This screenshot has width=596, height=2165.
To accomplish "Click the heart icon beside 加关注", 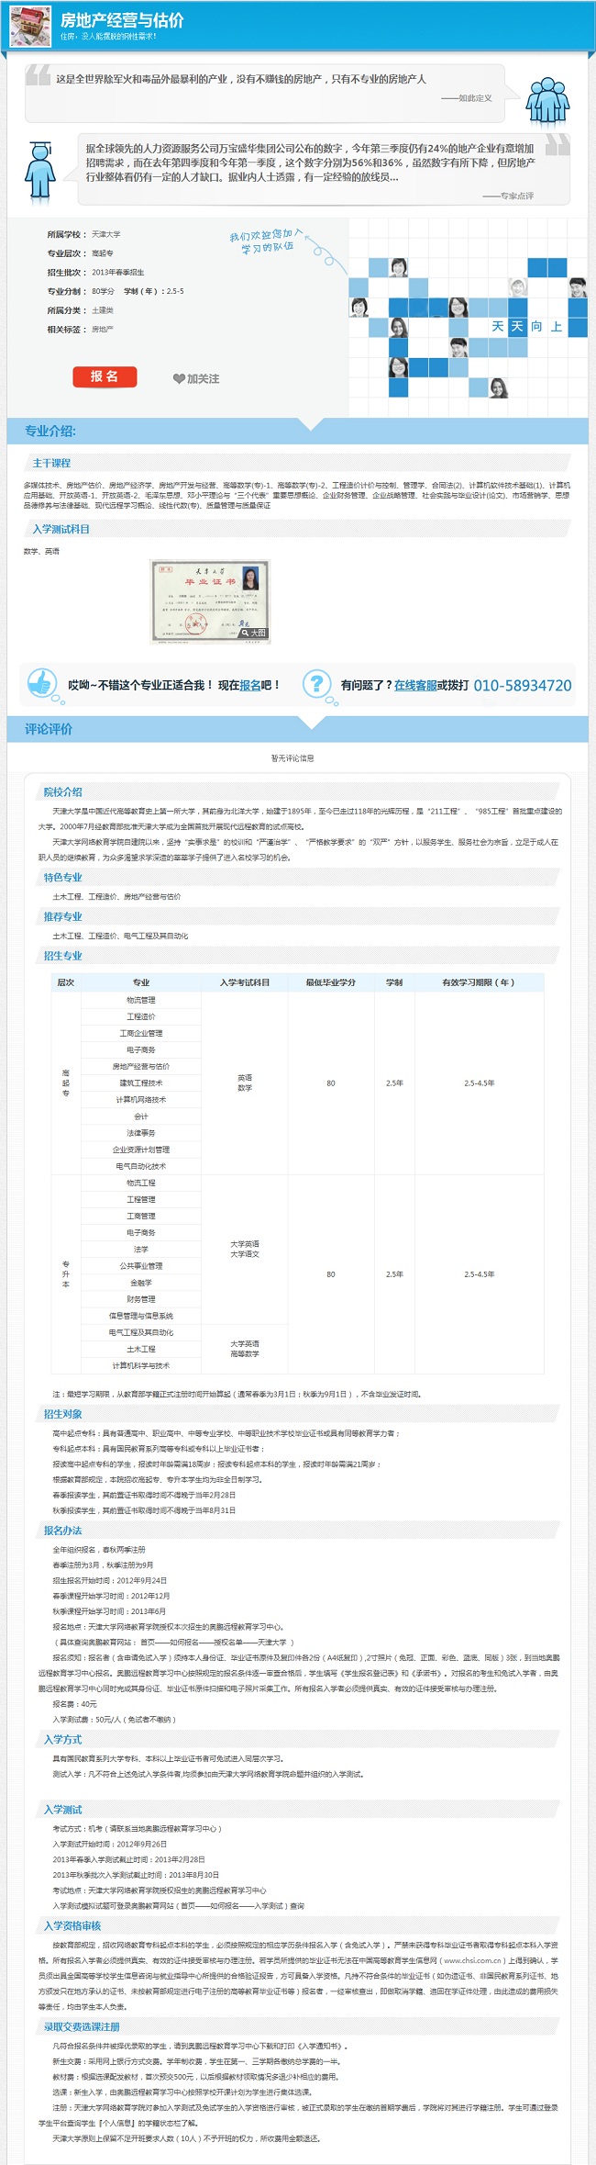I will (179, 379).
